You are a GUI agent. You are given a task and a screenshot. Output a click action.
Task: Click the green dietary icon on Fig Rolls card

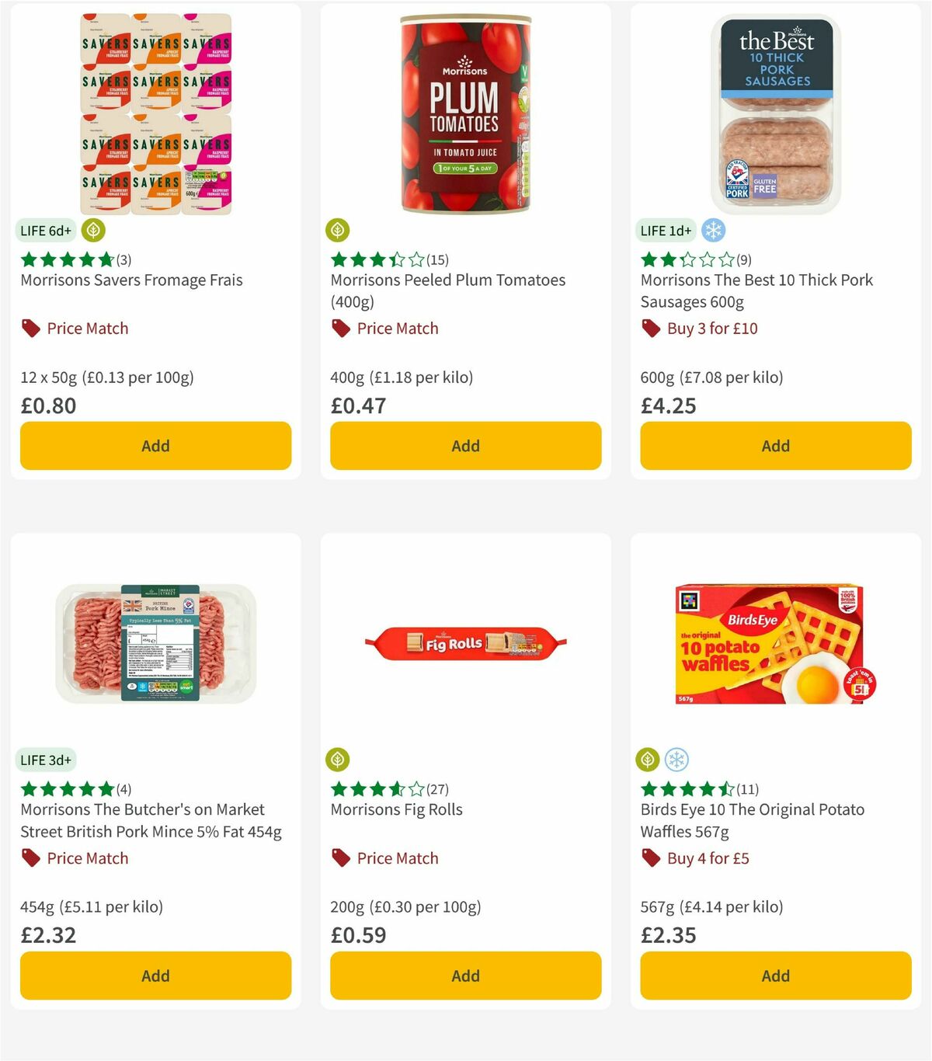[x=337, y=760]
